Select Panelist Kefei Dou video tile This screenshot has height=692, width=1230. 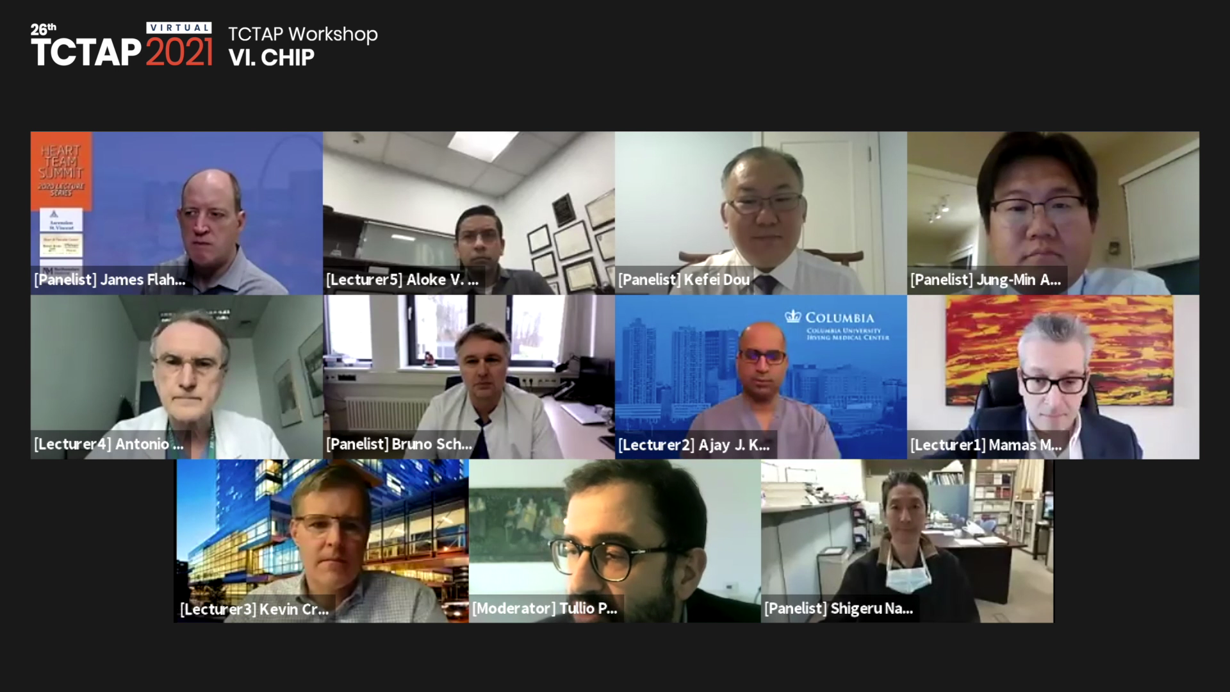(x=761, y=213)
